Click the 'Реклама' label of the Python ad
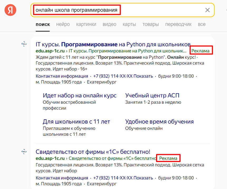The width and height of the screenshot is (227, 189). 201,51
